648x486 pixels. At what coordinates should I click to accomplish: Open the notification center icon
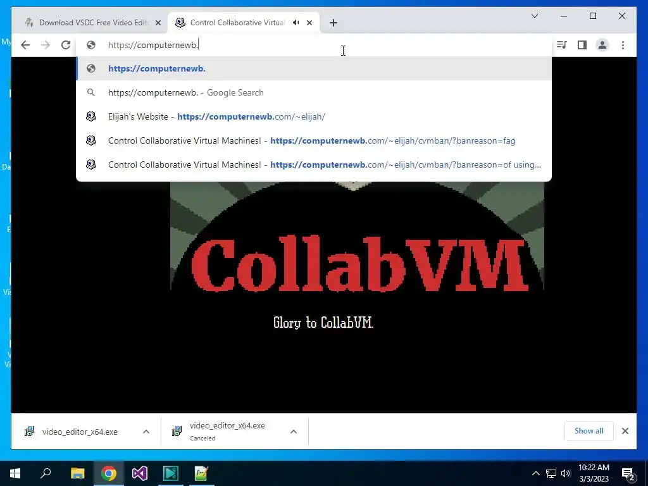pyautogui.click(x=628, y=473)
